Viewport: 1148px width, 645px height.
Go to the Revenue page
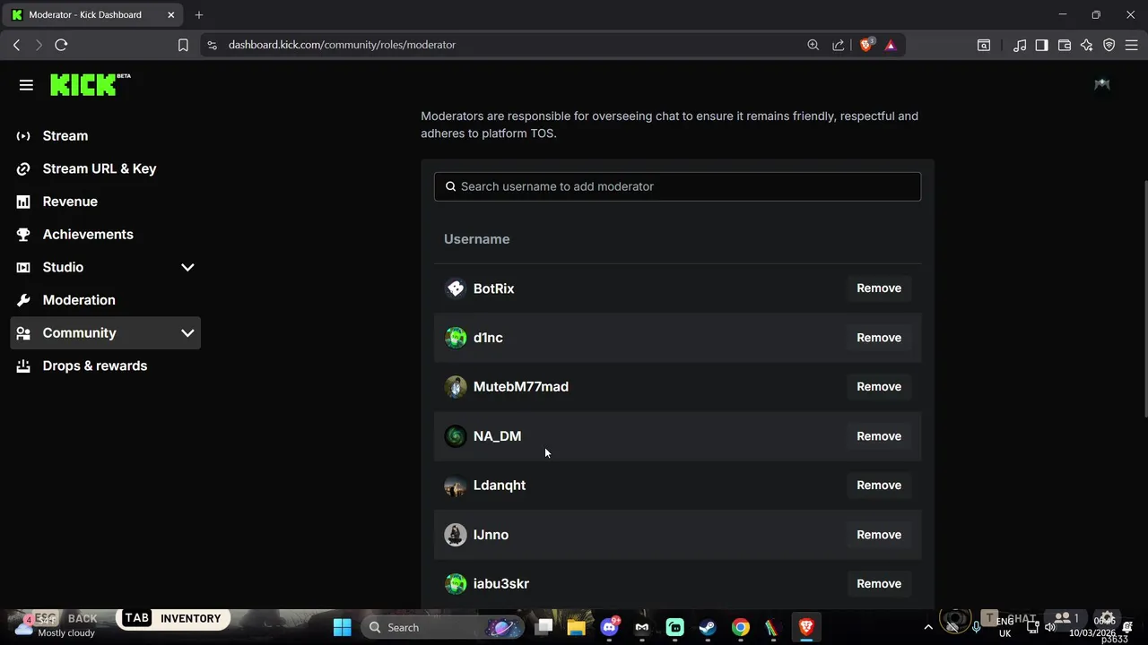click(x=70, y=202)
